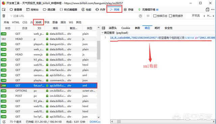Image resolution: width=216 pixels, height=124 pixels.
Task: Open the 不节流 throttling dropdown
Action: pyautogui.click(x=198, y=16)
